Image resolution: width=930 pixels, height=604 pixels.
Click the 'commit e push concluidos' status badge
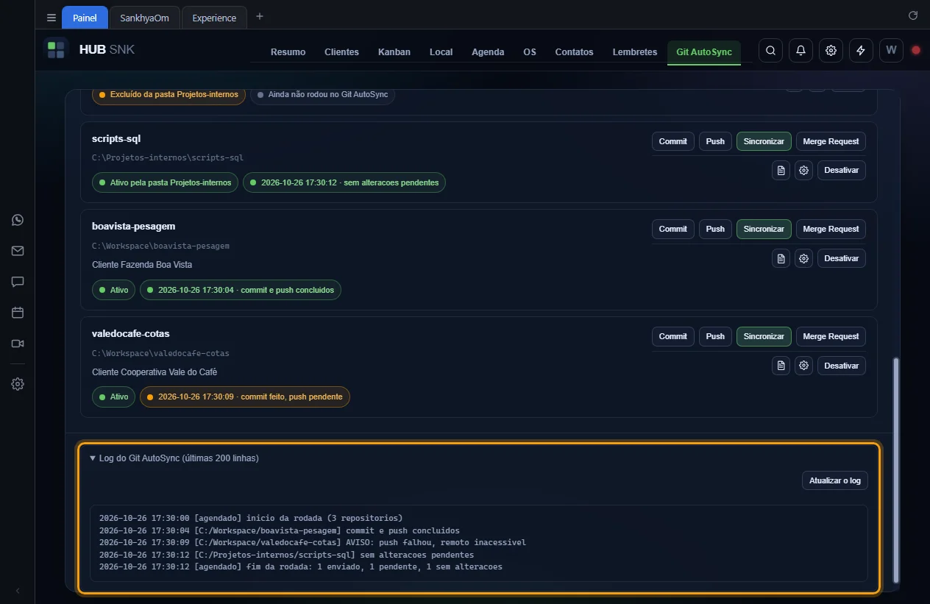[241, 290]
